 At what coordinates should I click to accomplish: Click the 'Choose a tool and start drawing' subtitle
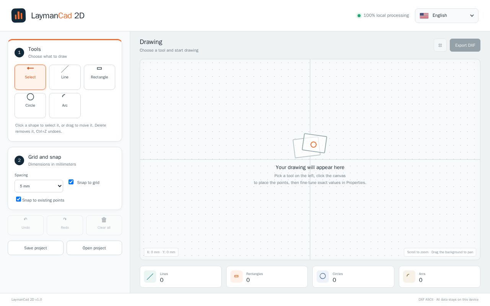click(169, 50)
